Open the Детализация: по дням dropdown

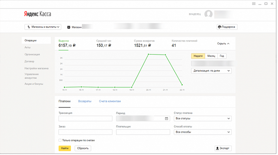(x=211, y=71)
